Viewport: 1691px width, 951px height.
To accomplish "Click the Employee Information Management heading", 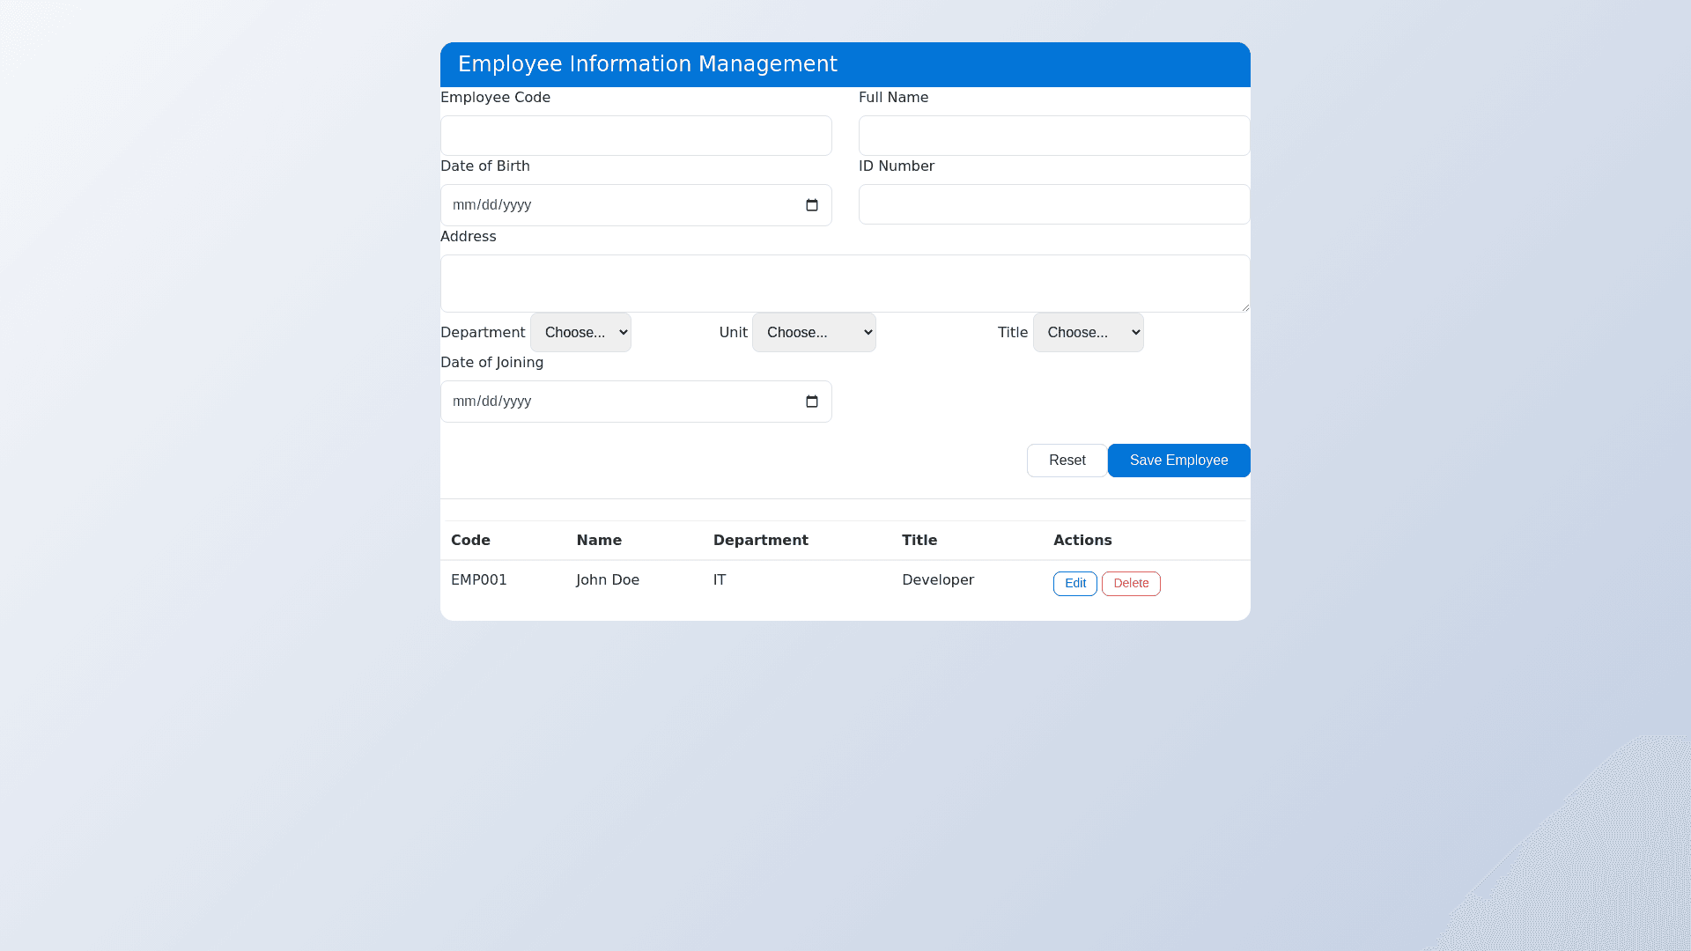I will [647, 64].
